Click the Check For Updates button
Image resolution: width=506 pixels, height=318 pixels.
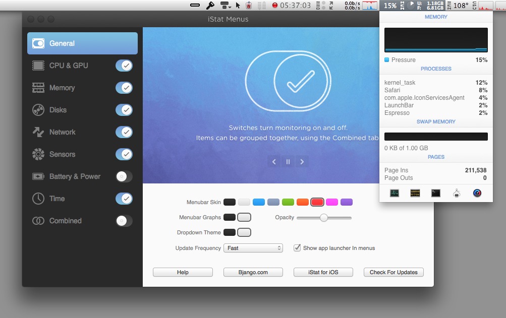click(393, 272)
